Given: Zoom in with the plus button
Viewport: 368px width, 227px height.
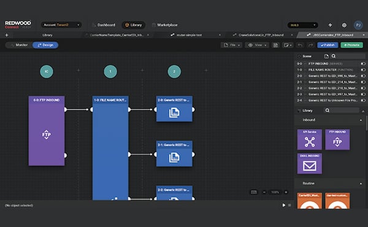Looking at the screenshot, I should (x=286, y=192).
